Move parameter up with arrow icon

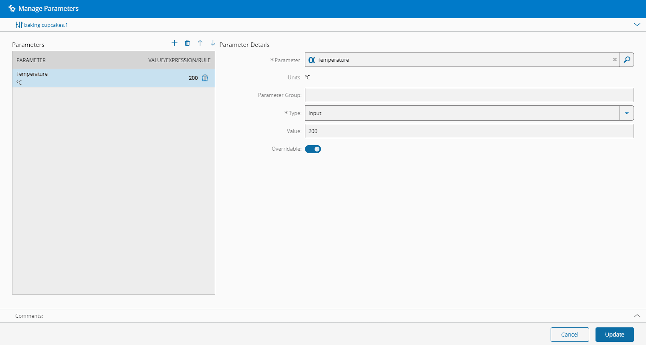coord(200,43)
